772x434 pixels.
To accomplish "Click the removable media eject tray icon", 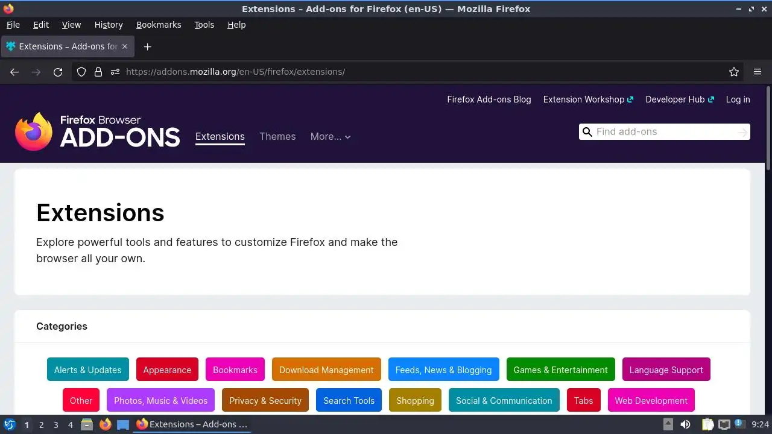I will [x=668, y=424].
